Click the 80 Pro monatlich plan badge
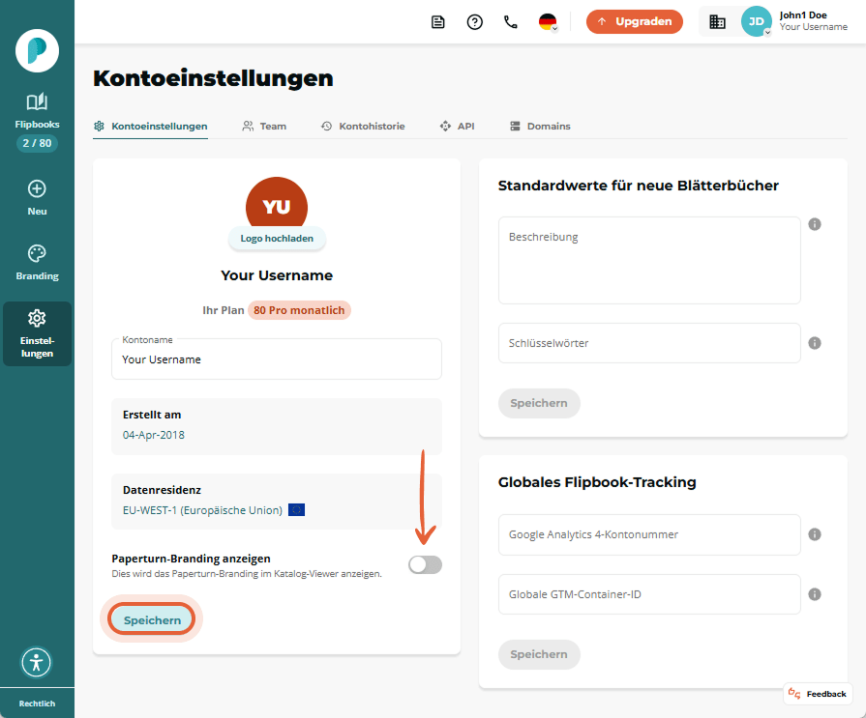Viewport: 866px width, 718px height. point(299,310)
